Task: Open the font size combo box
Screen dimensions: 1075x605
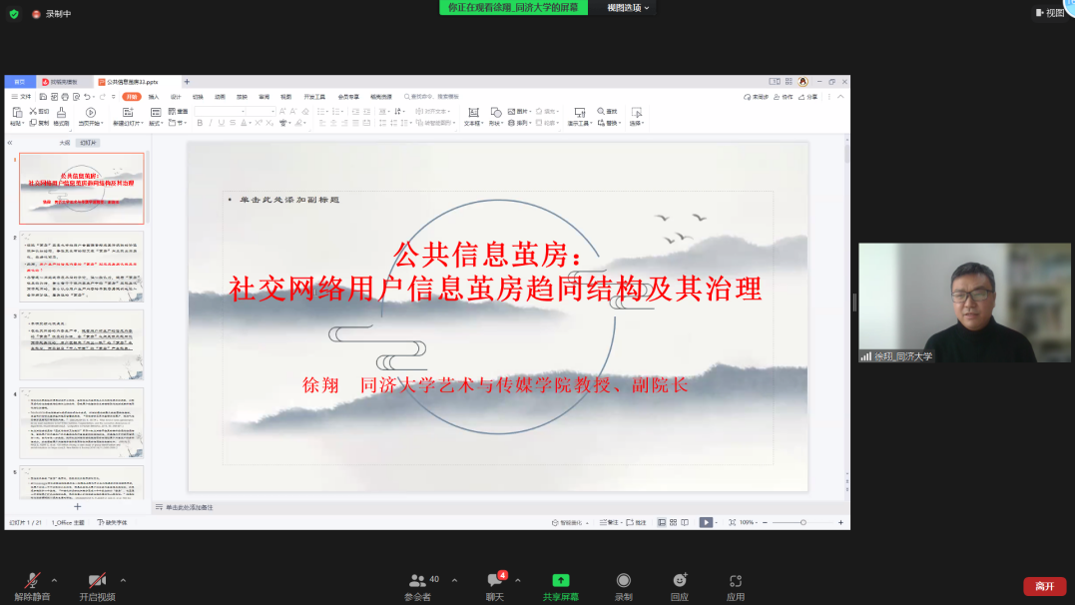Action: (262, 111)
